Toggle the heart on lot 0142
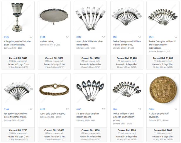 pyautogui.click(x=104, y=37)
